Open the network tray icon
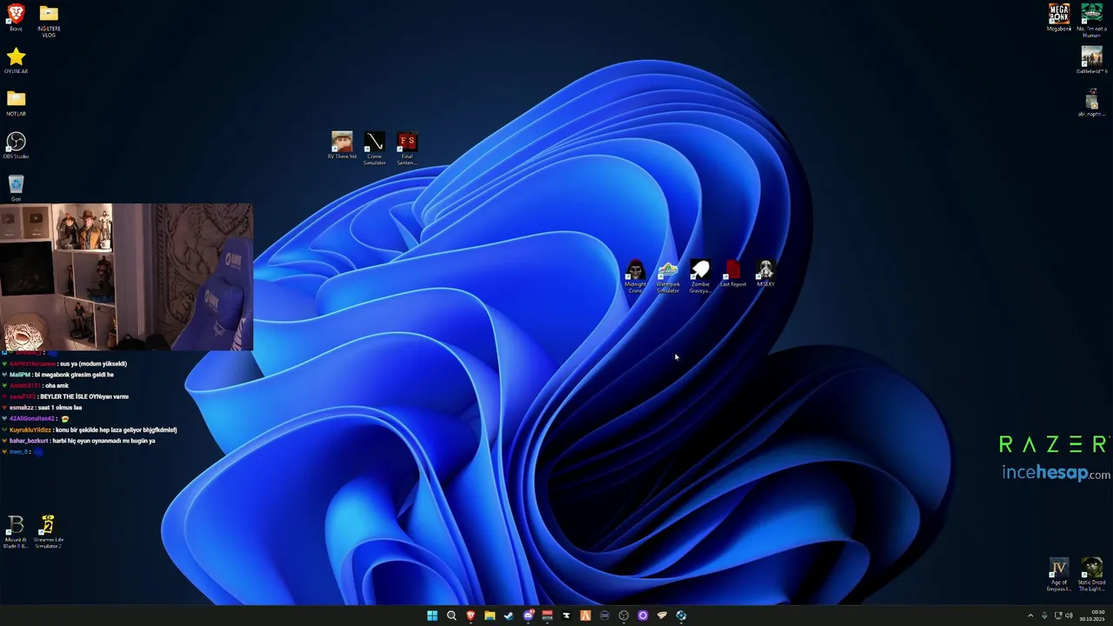The image size is (1113, 626). tap(1057, 616)
